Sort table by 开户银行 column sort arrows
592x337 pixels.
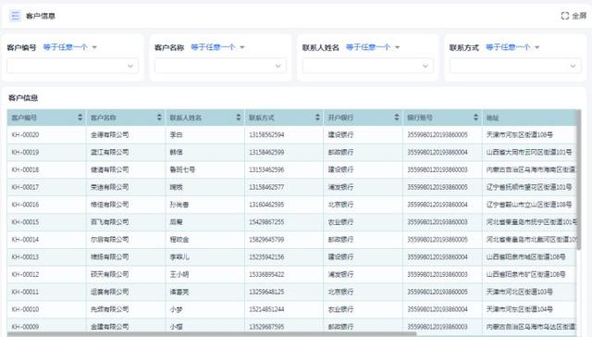pyautogui.click(x=397, y=118)
